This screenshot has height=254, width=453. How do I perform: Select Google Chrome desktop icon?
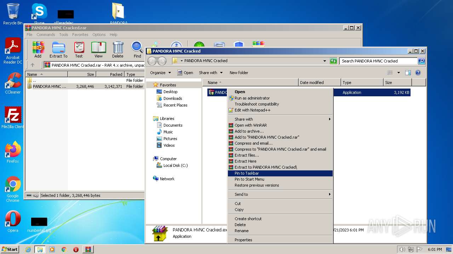(x=13, y=189)
